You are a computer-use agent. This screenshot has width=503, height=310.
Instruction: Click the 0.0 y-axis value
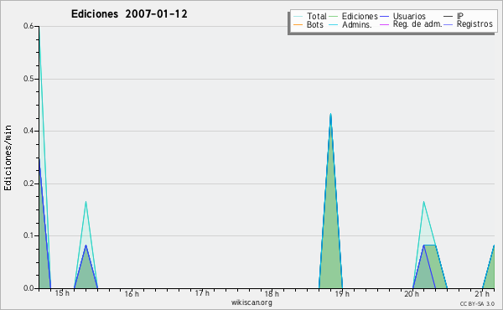29,288
